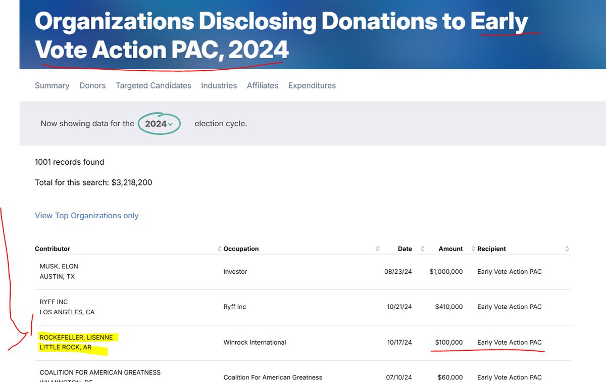
Task: Switch to the Expenditures tab
Action: [x=312, y=85]
